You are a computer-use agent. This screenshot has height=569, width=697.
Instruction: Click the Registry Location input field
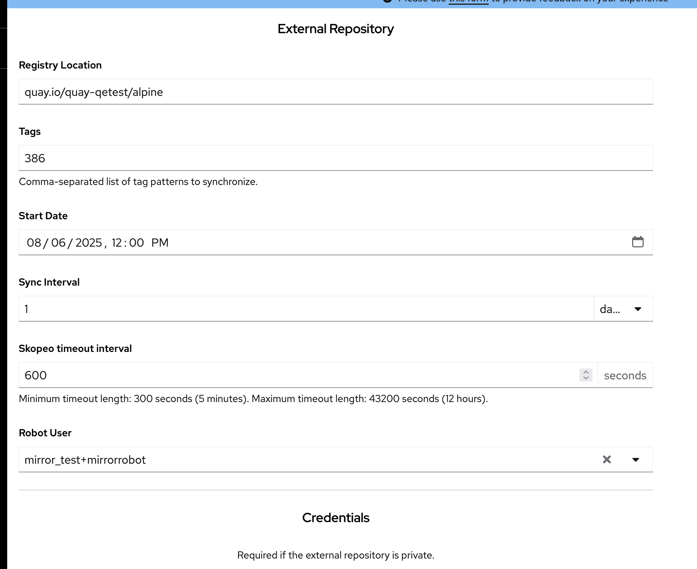pyautogui.click(x=335, y=92)
